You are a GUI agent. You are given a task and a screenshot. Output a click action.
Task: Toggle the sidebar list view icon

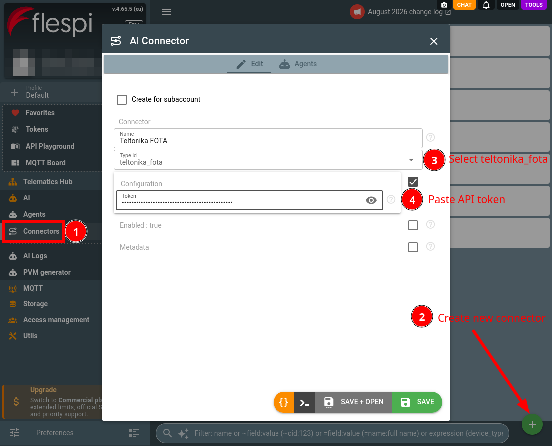click(134, 433)
